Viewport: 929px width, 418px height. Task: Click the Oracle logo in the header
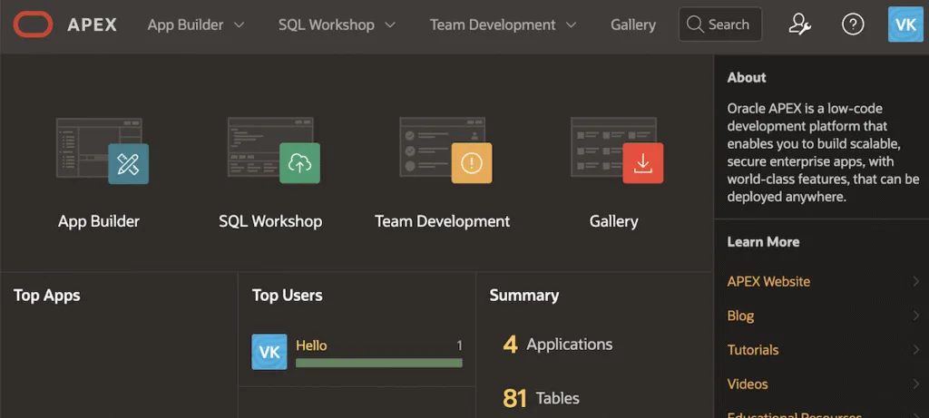pos(34,24)
